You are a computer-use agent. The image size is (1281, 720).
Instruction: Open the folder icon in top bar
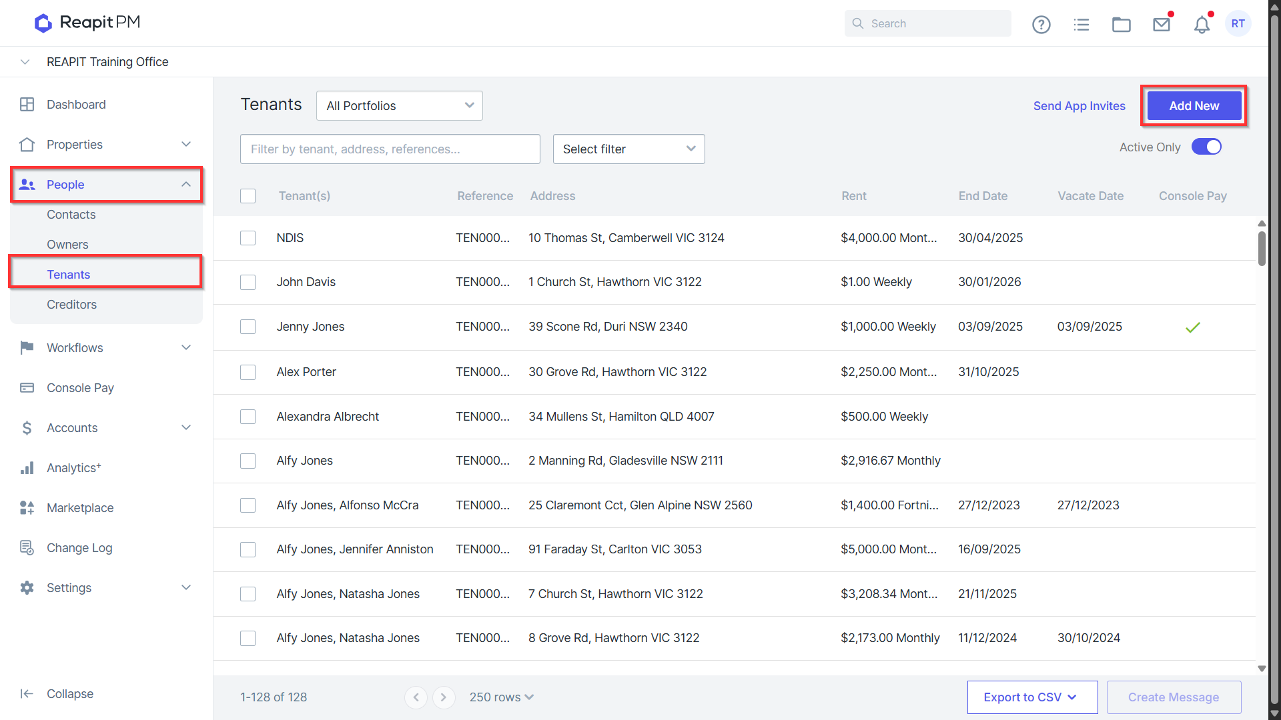tap(1121, 25)
